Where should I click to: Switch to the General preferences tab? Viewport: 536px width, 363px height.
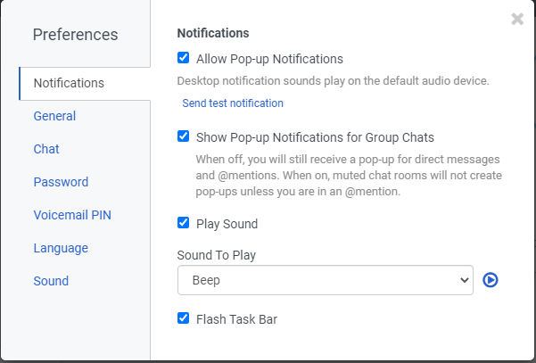pos(54,116)
